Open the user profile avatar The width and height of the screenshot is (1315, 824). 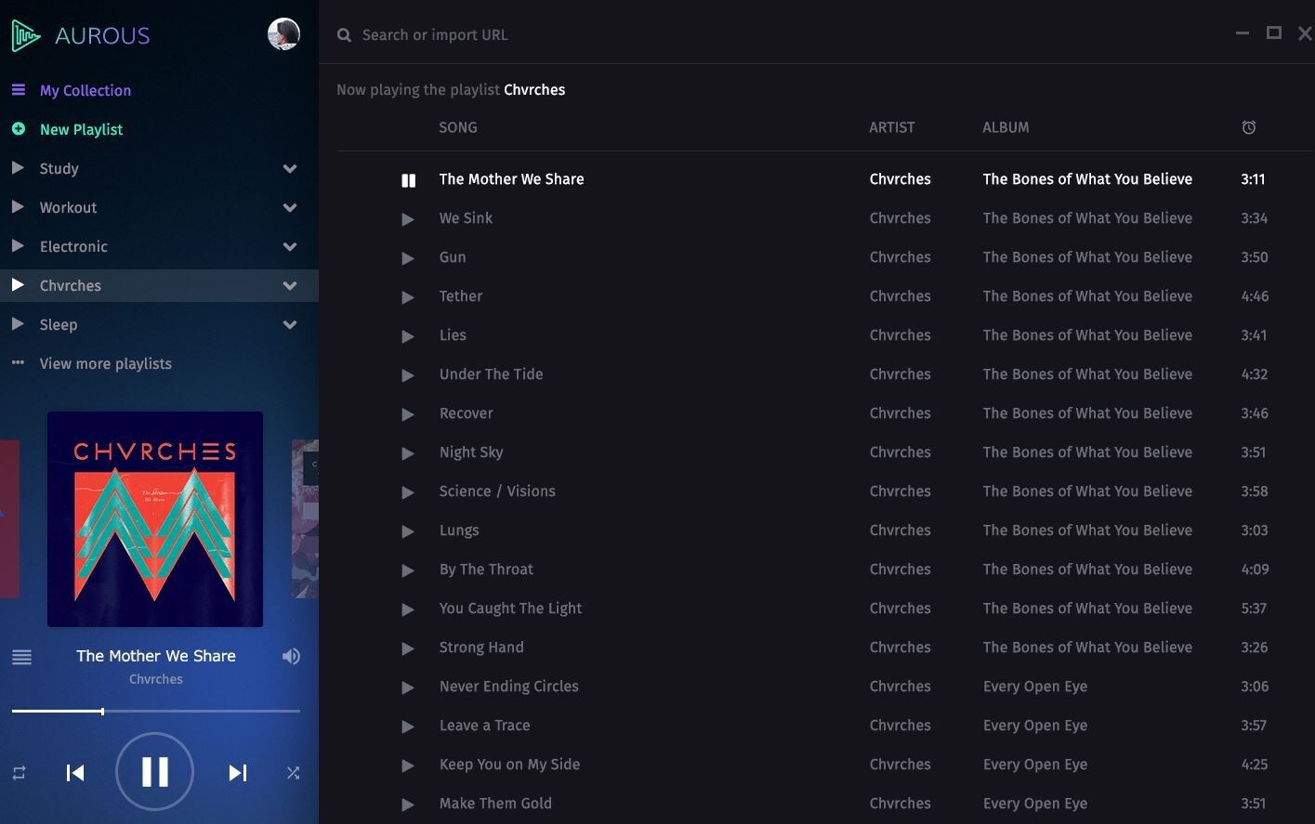(x=283, y=34)
